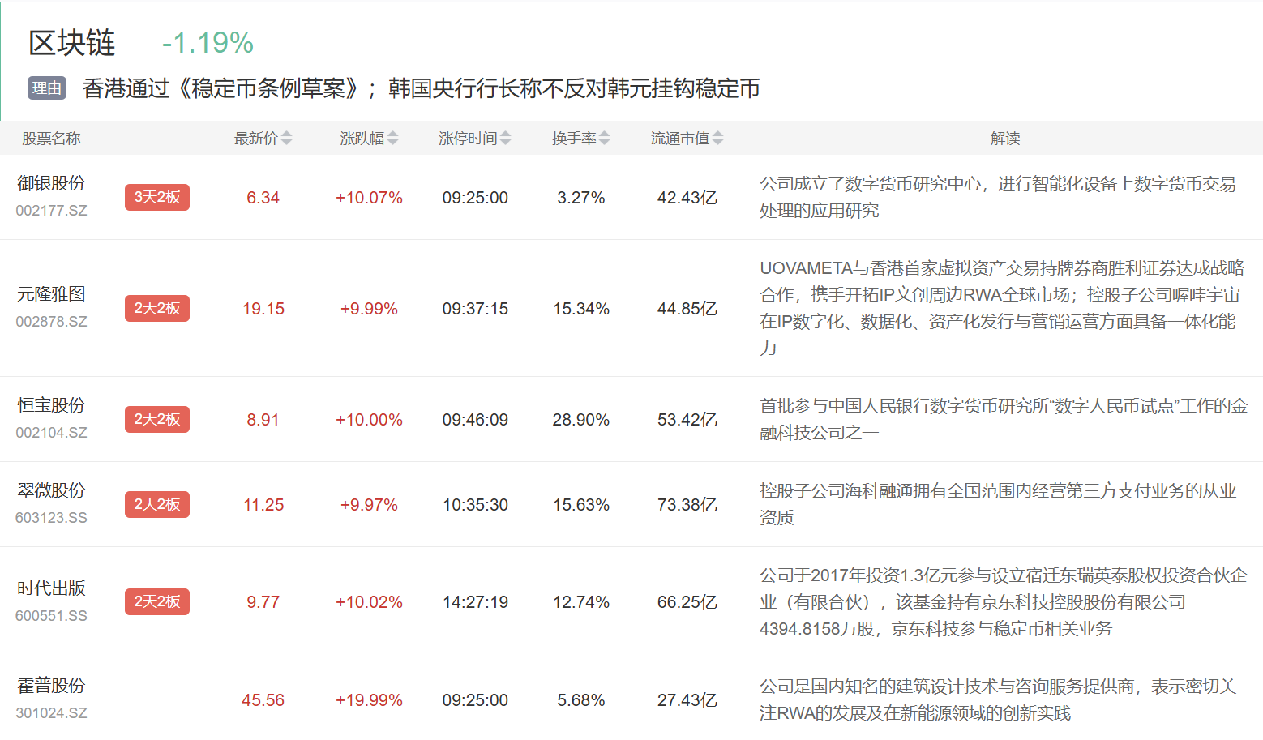The height and width of the screenshot is (740, 1263).
Task: Click 2天2板 badge for 翠微股份
Action: [x=157, y=504]
